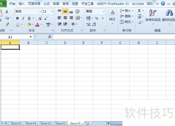This screenshot has height=126, width=175.
Task: Expand borders dropdown arrow
Action: click(x=22, y=24)
